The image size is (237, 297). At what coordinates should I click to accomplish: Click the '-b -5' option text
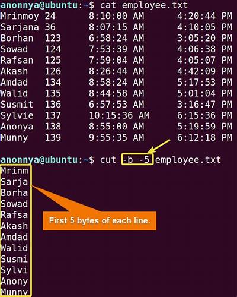136,160
